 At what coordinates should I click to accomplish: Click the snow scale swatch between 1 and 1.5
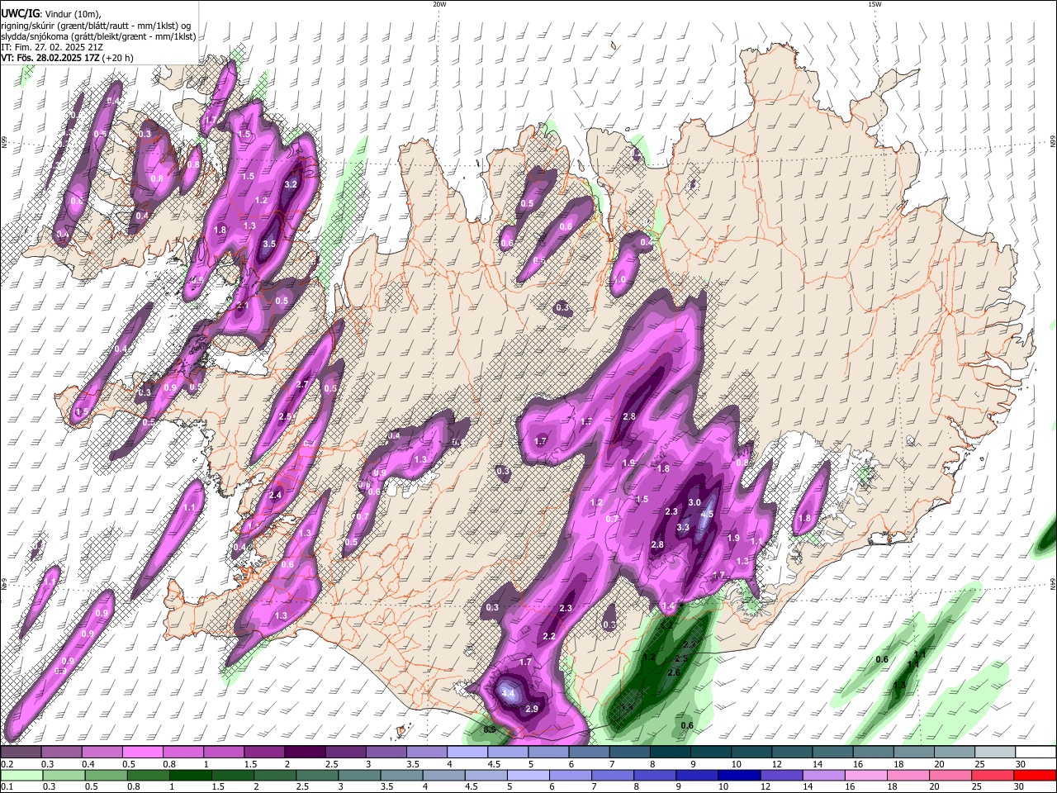click(x=223, y=752)
